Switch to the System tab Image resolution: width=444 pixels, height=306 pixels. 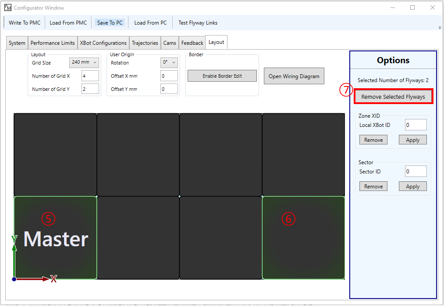pos(17,43)
